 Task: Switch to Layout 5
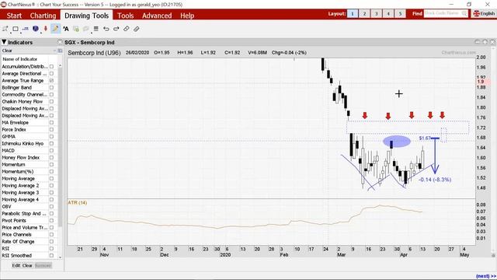[401, 14]
